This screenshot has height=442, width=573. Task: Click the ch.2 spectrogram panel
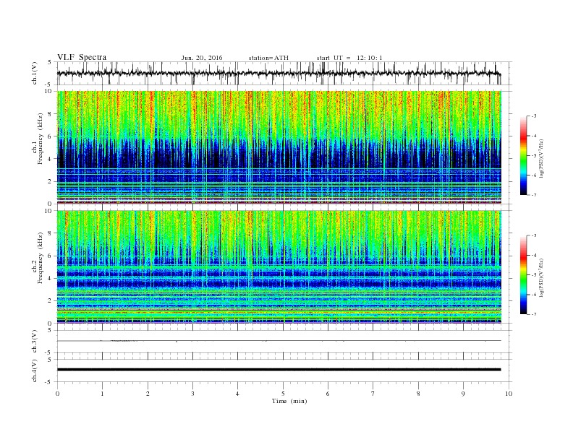coord(279,266)
